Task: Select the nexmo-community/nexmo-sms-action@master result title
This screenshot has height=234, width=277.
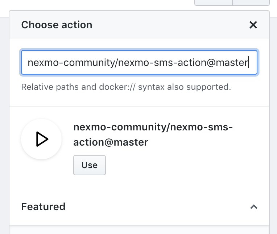Action: [x=153, y=134]
